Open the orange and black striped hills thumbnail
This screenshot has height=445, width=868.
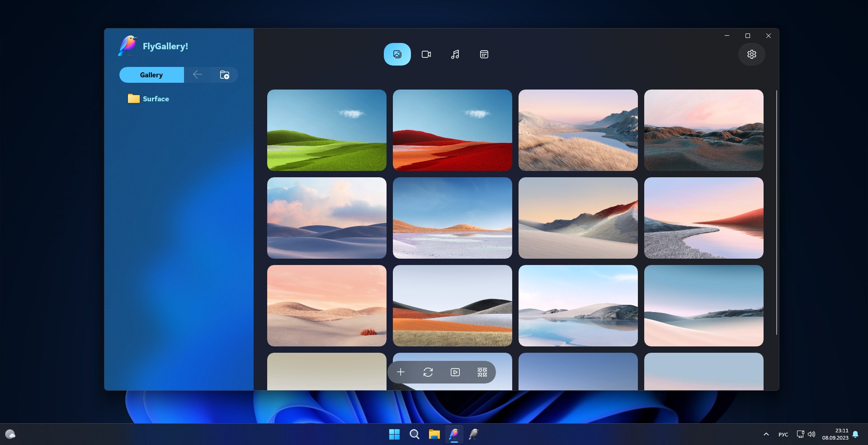pyautogui.click(x=453, y=306)
